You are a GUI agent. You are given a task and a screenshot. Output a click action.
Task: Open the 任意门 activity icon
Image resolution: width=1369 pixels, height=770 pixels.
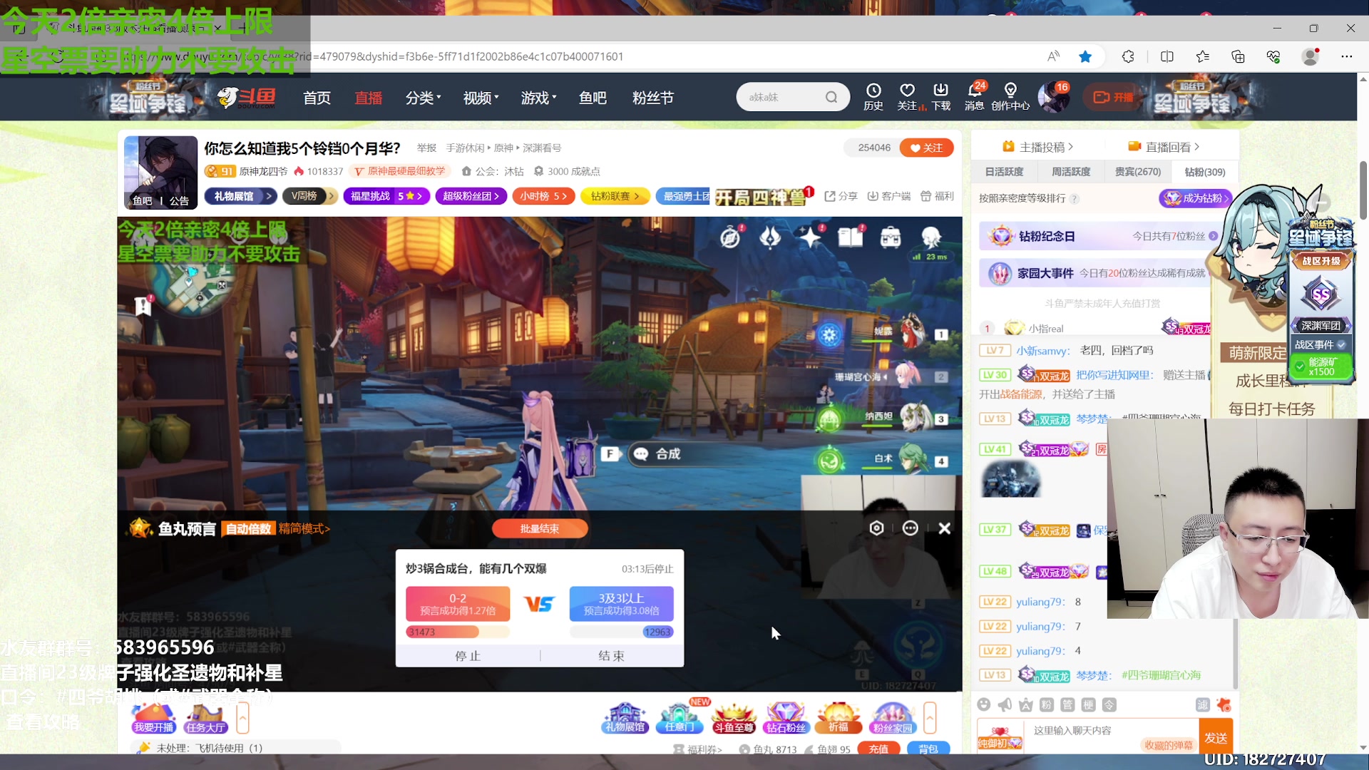click(x=680, y=718)
